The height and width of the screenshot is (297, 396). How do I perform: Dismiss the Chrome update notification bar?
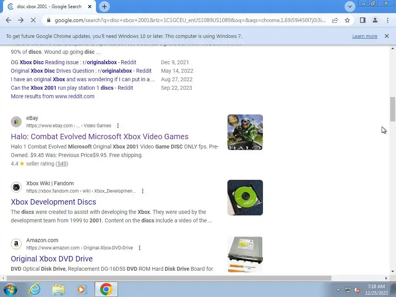pyautogui.click(x=386, y=36)
